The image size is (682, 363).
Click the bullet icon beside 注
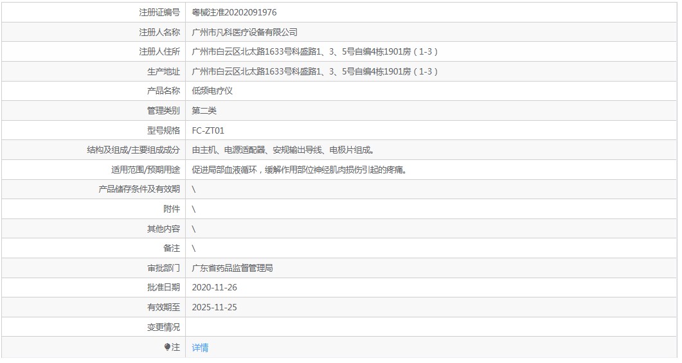click(x=167, y=347)
